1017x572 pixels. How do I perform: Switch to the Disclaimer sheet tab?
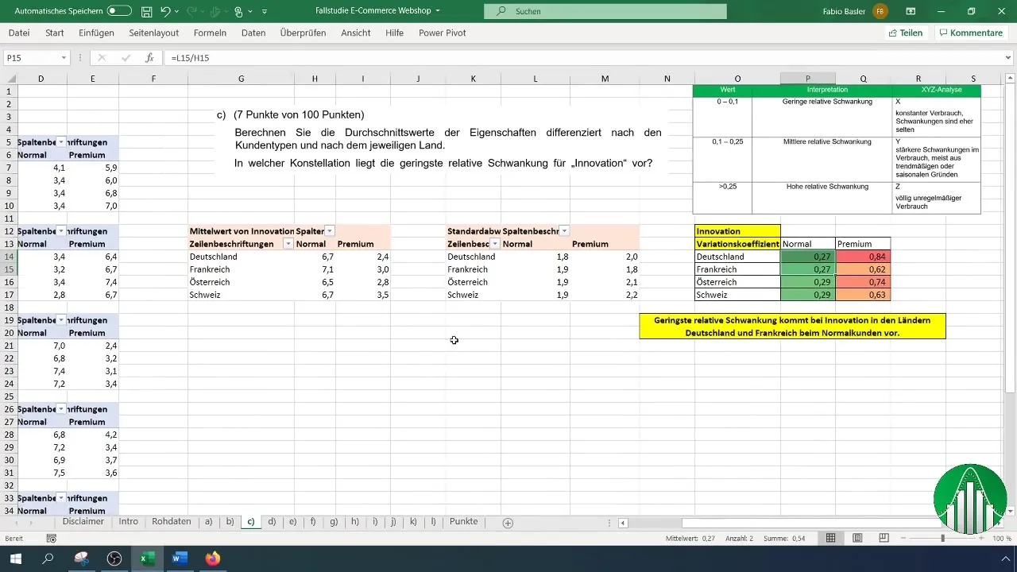pos(83,522)
